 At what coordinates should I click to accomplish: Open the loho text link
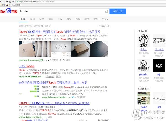(x=159, y=107)
